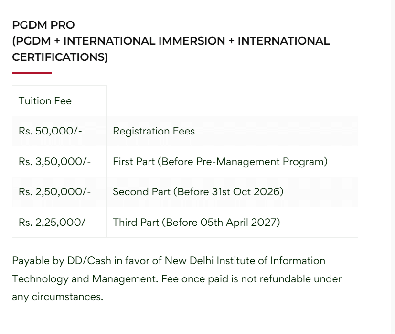Select the Tuition Fee table cell
The width and height of the screenshot is (395, 334).
point(45,101)
